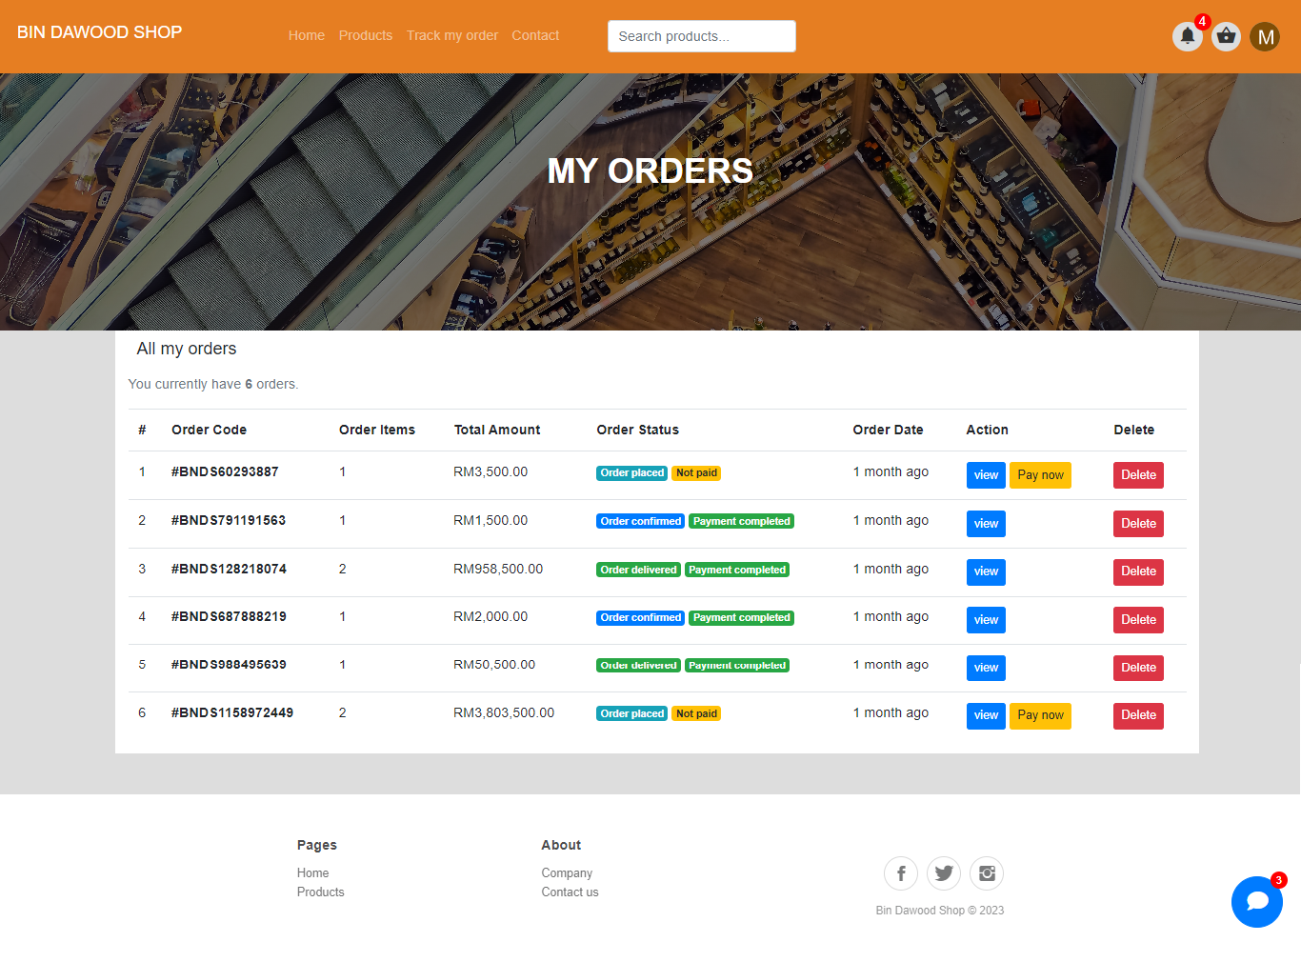Visit the Facebook social icon

tap(900, 873)
